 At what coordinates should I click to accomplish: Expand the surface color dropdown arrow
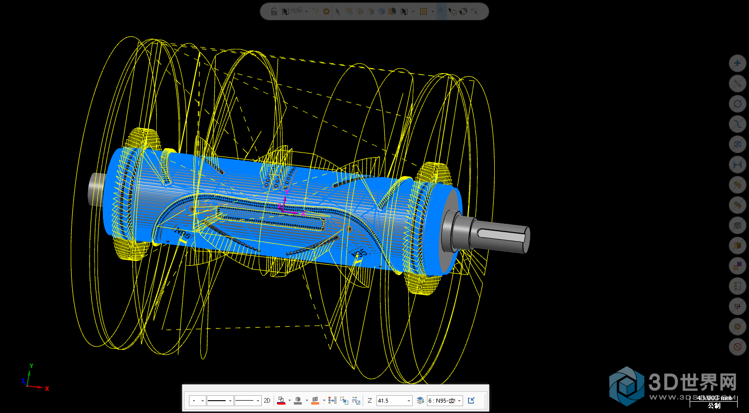(x=324, y=401)
